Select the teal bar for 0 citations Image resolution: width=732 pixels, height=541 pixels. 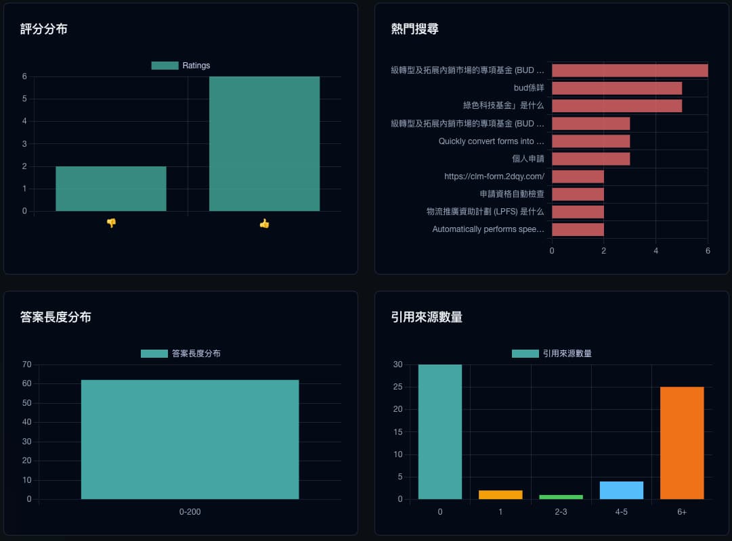pos(439,432)
